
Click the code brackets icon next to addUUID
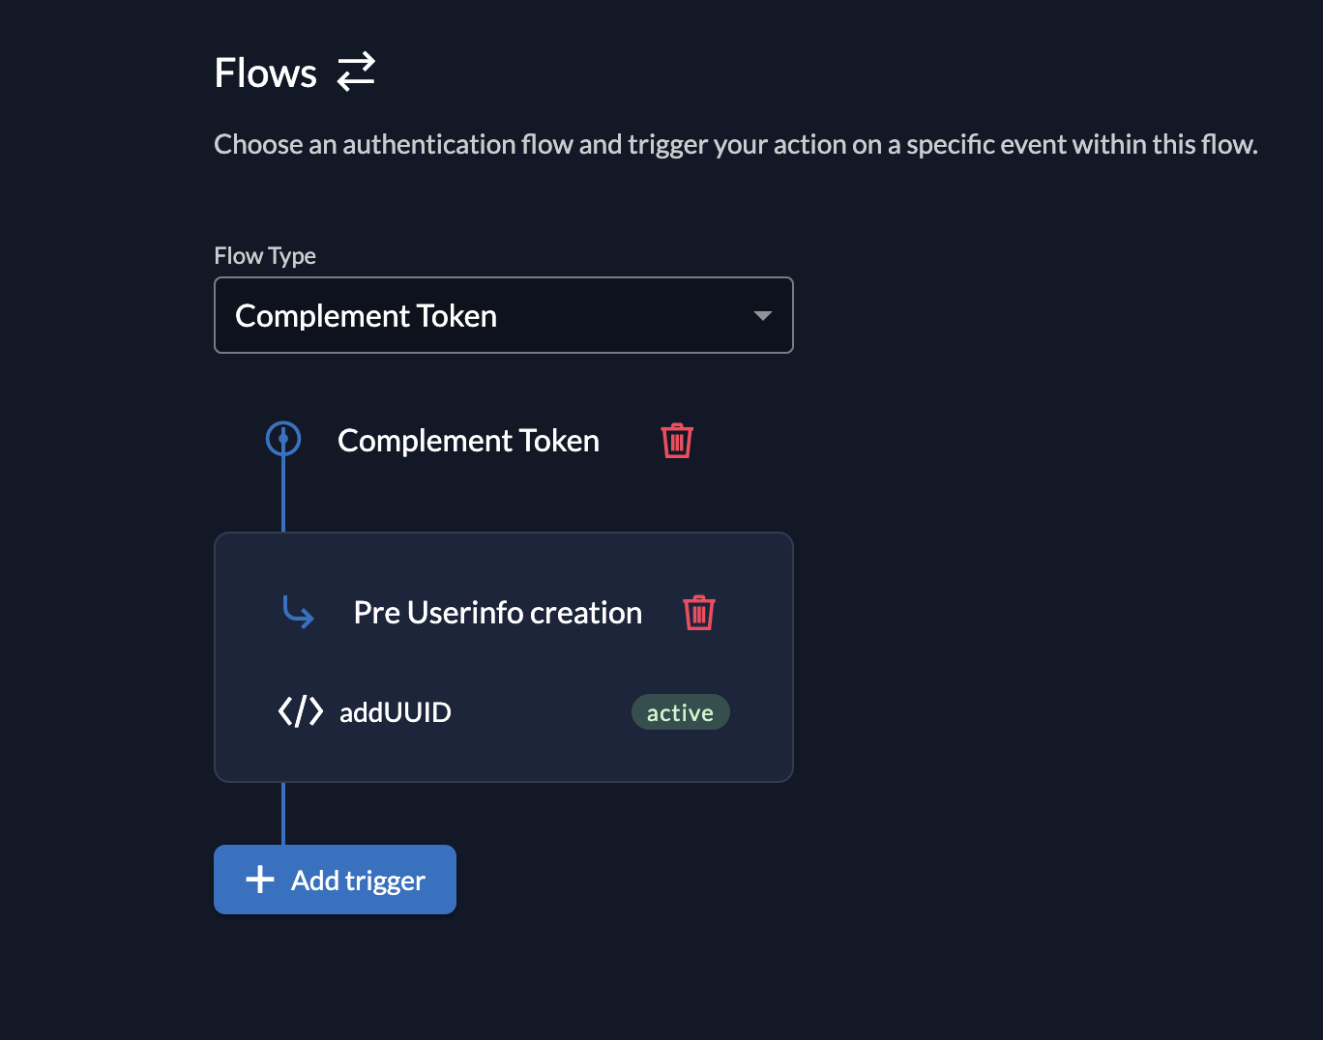(x=301, y=711)
